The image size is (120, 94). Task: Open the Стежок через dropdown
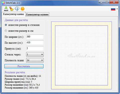[35, 54]
